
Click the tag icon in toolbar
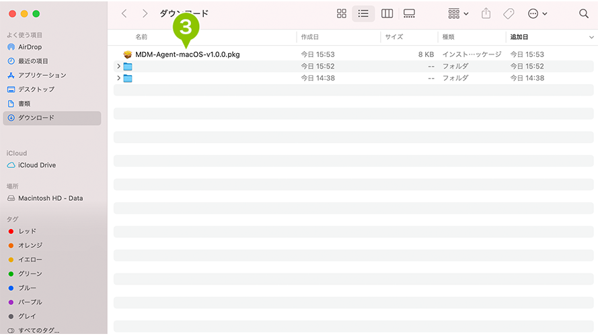click(x=509, y=13)
